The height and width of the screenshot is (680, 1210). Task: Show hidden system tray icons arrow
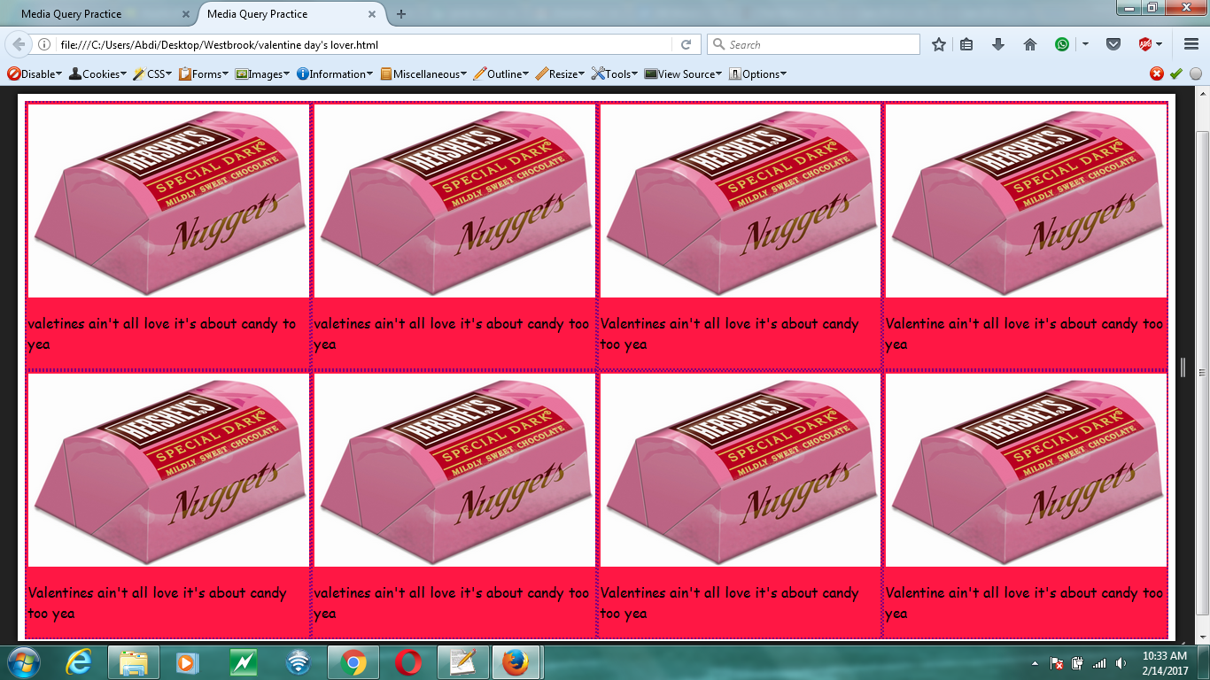1035,663
